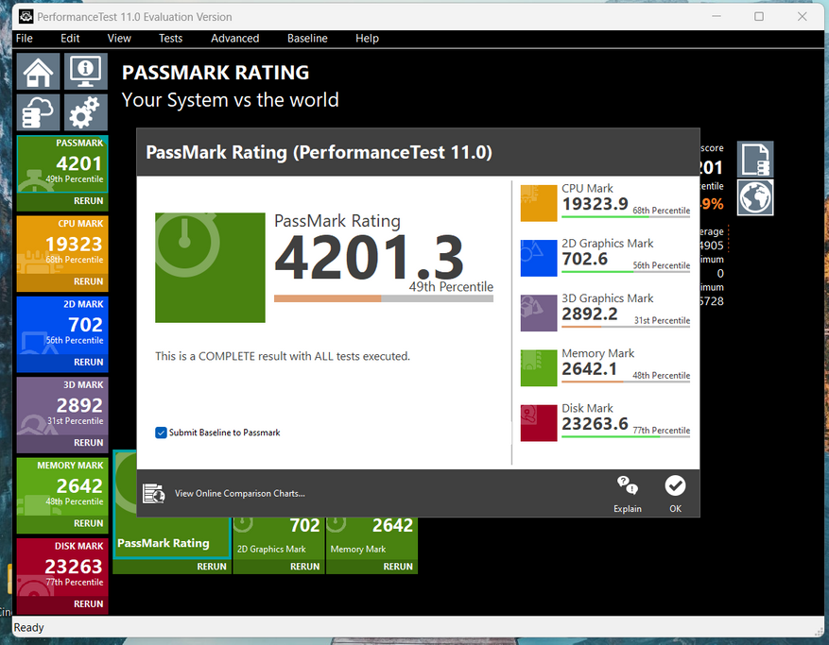The height and width of the screenshot is (645, 829).
Task: Click the Memory Mark 2642.1 score
Action: click(590, 368)
